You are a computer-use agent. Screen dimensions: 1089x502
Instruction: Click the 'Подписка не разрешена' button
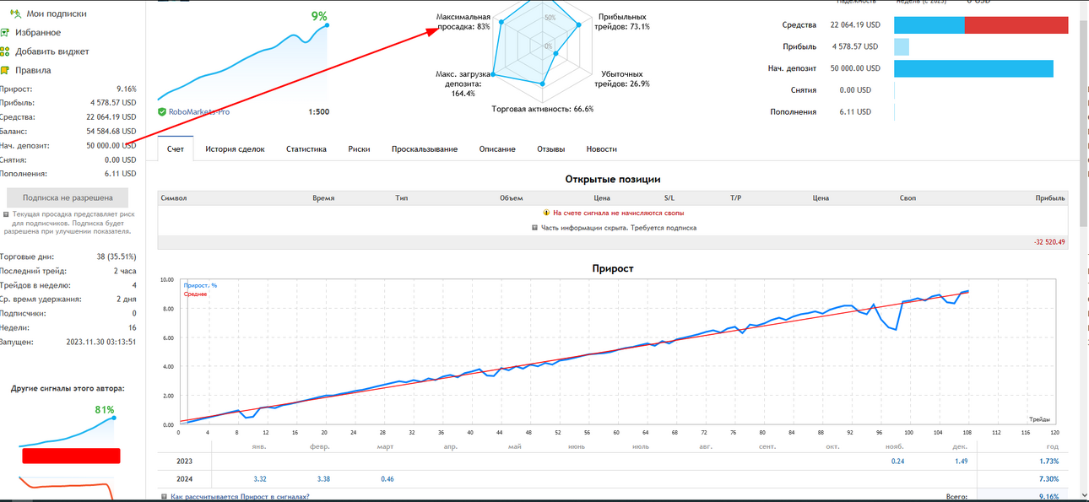(x=68, y=197)
